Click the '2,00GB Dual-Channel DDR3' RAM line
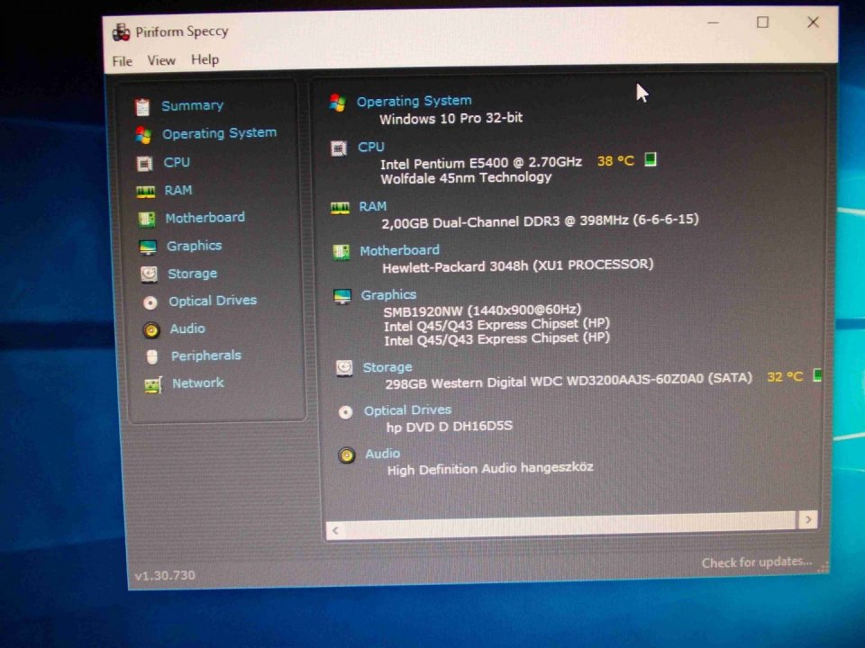 540,221
